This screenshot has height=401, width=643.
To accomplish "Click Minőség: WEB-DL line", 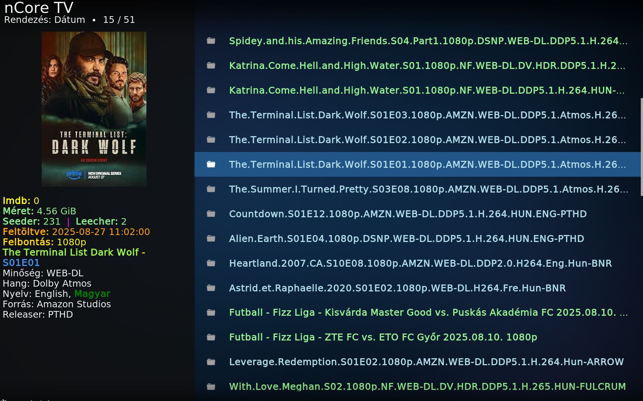I will [43, 273].
